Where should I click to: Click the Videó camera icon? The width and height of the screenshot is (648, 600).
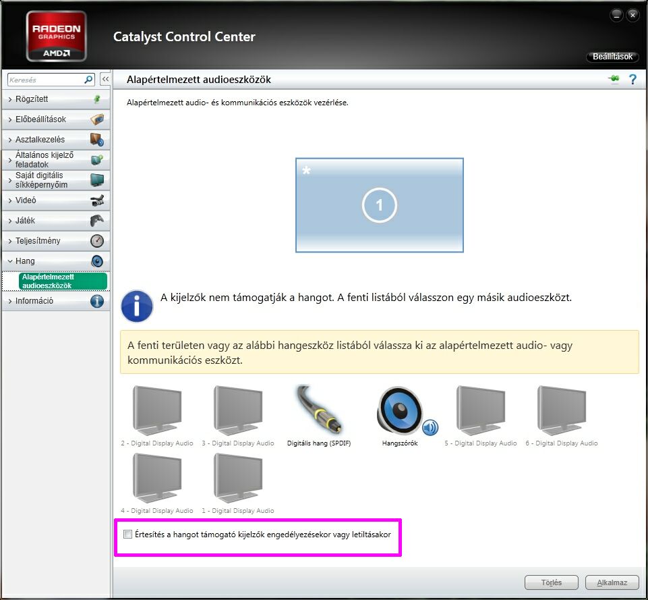(97, 200)
